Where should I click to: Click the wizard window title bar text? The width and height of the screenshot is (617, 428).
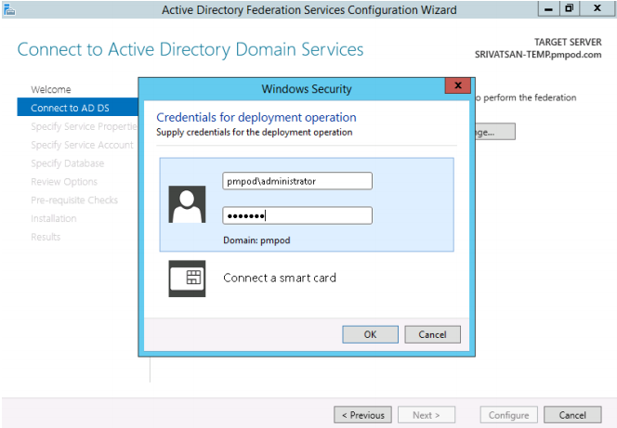(x=309, y=10)
